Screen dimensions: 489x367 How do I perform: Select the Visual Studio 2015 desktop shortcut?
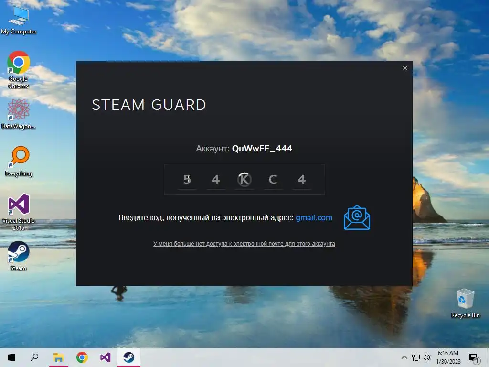tap(19, 212)
